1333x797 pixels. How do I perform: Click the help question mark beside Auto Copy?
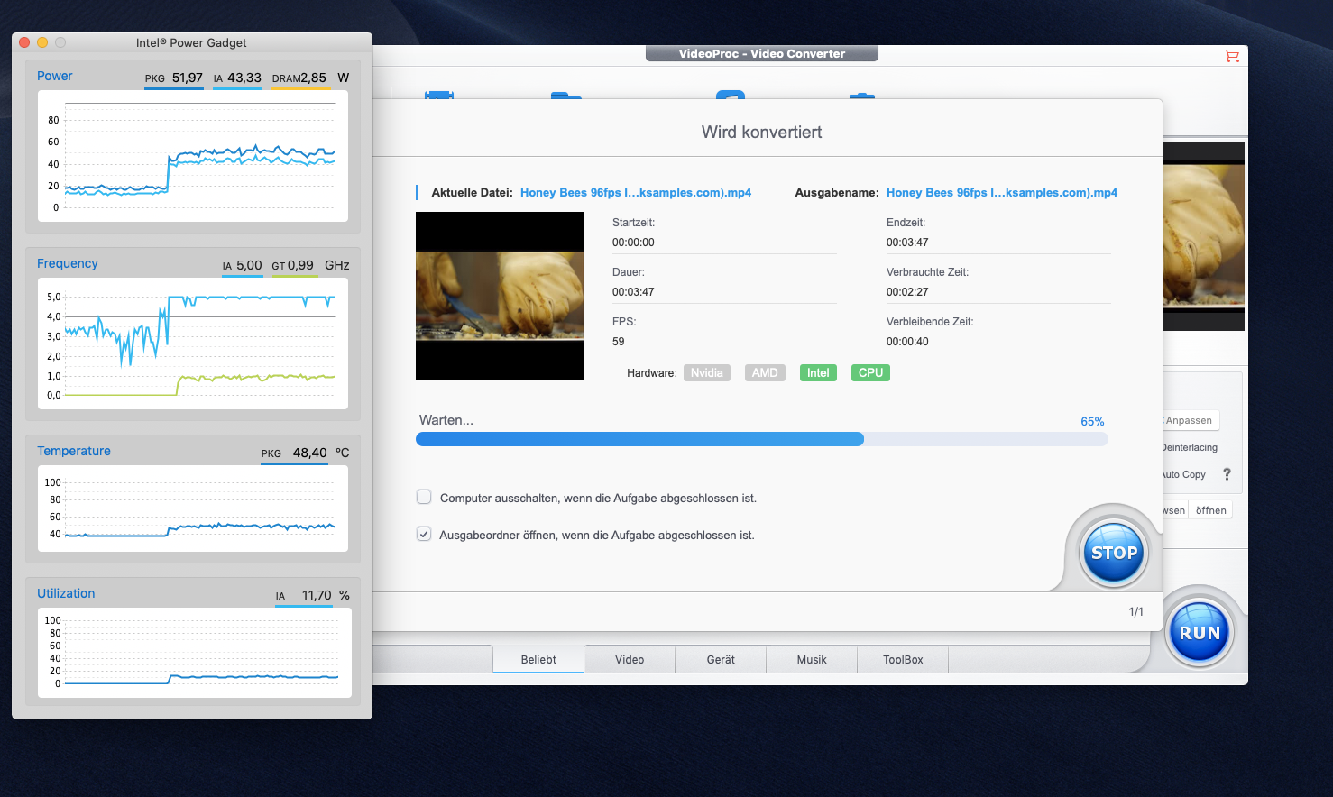click(x=1227, y=474)
